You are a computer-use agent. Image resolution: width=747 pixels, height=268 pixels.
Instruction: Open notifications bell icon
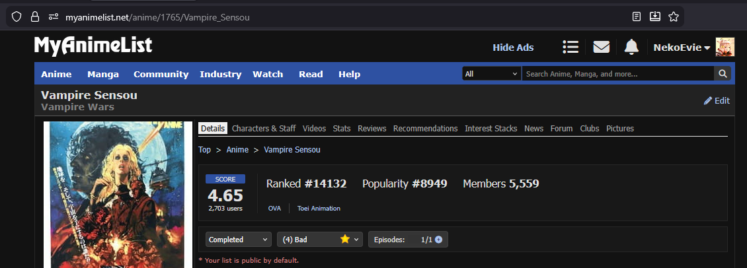(x=631, y=47)
